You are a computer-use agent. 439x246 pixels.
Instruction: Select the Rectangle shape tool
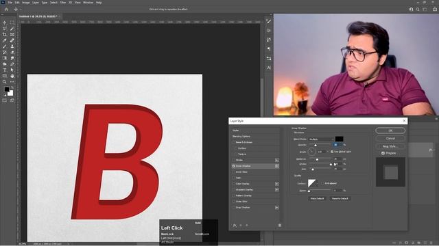[5, 76]
